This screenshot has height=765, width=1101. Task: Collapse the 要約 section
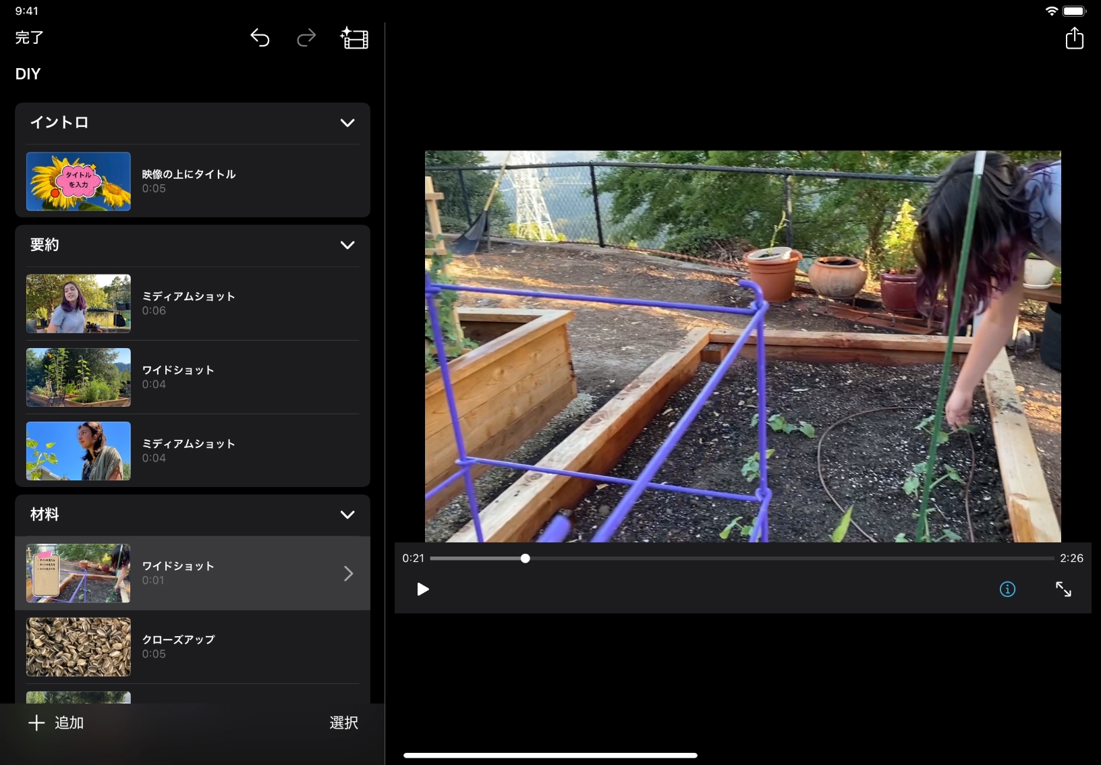coord(347,245)
